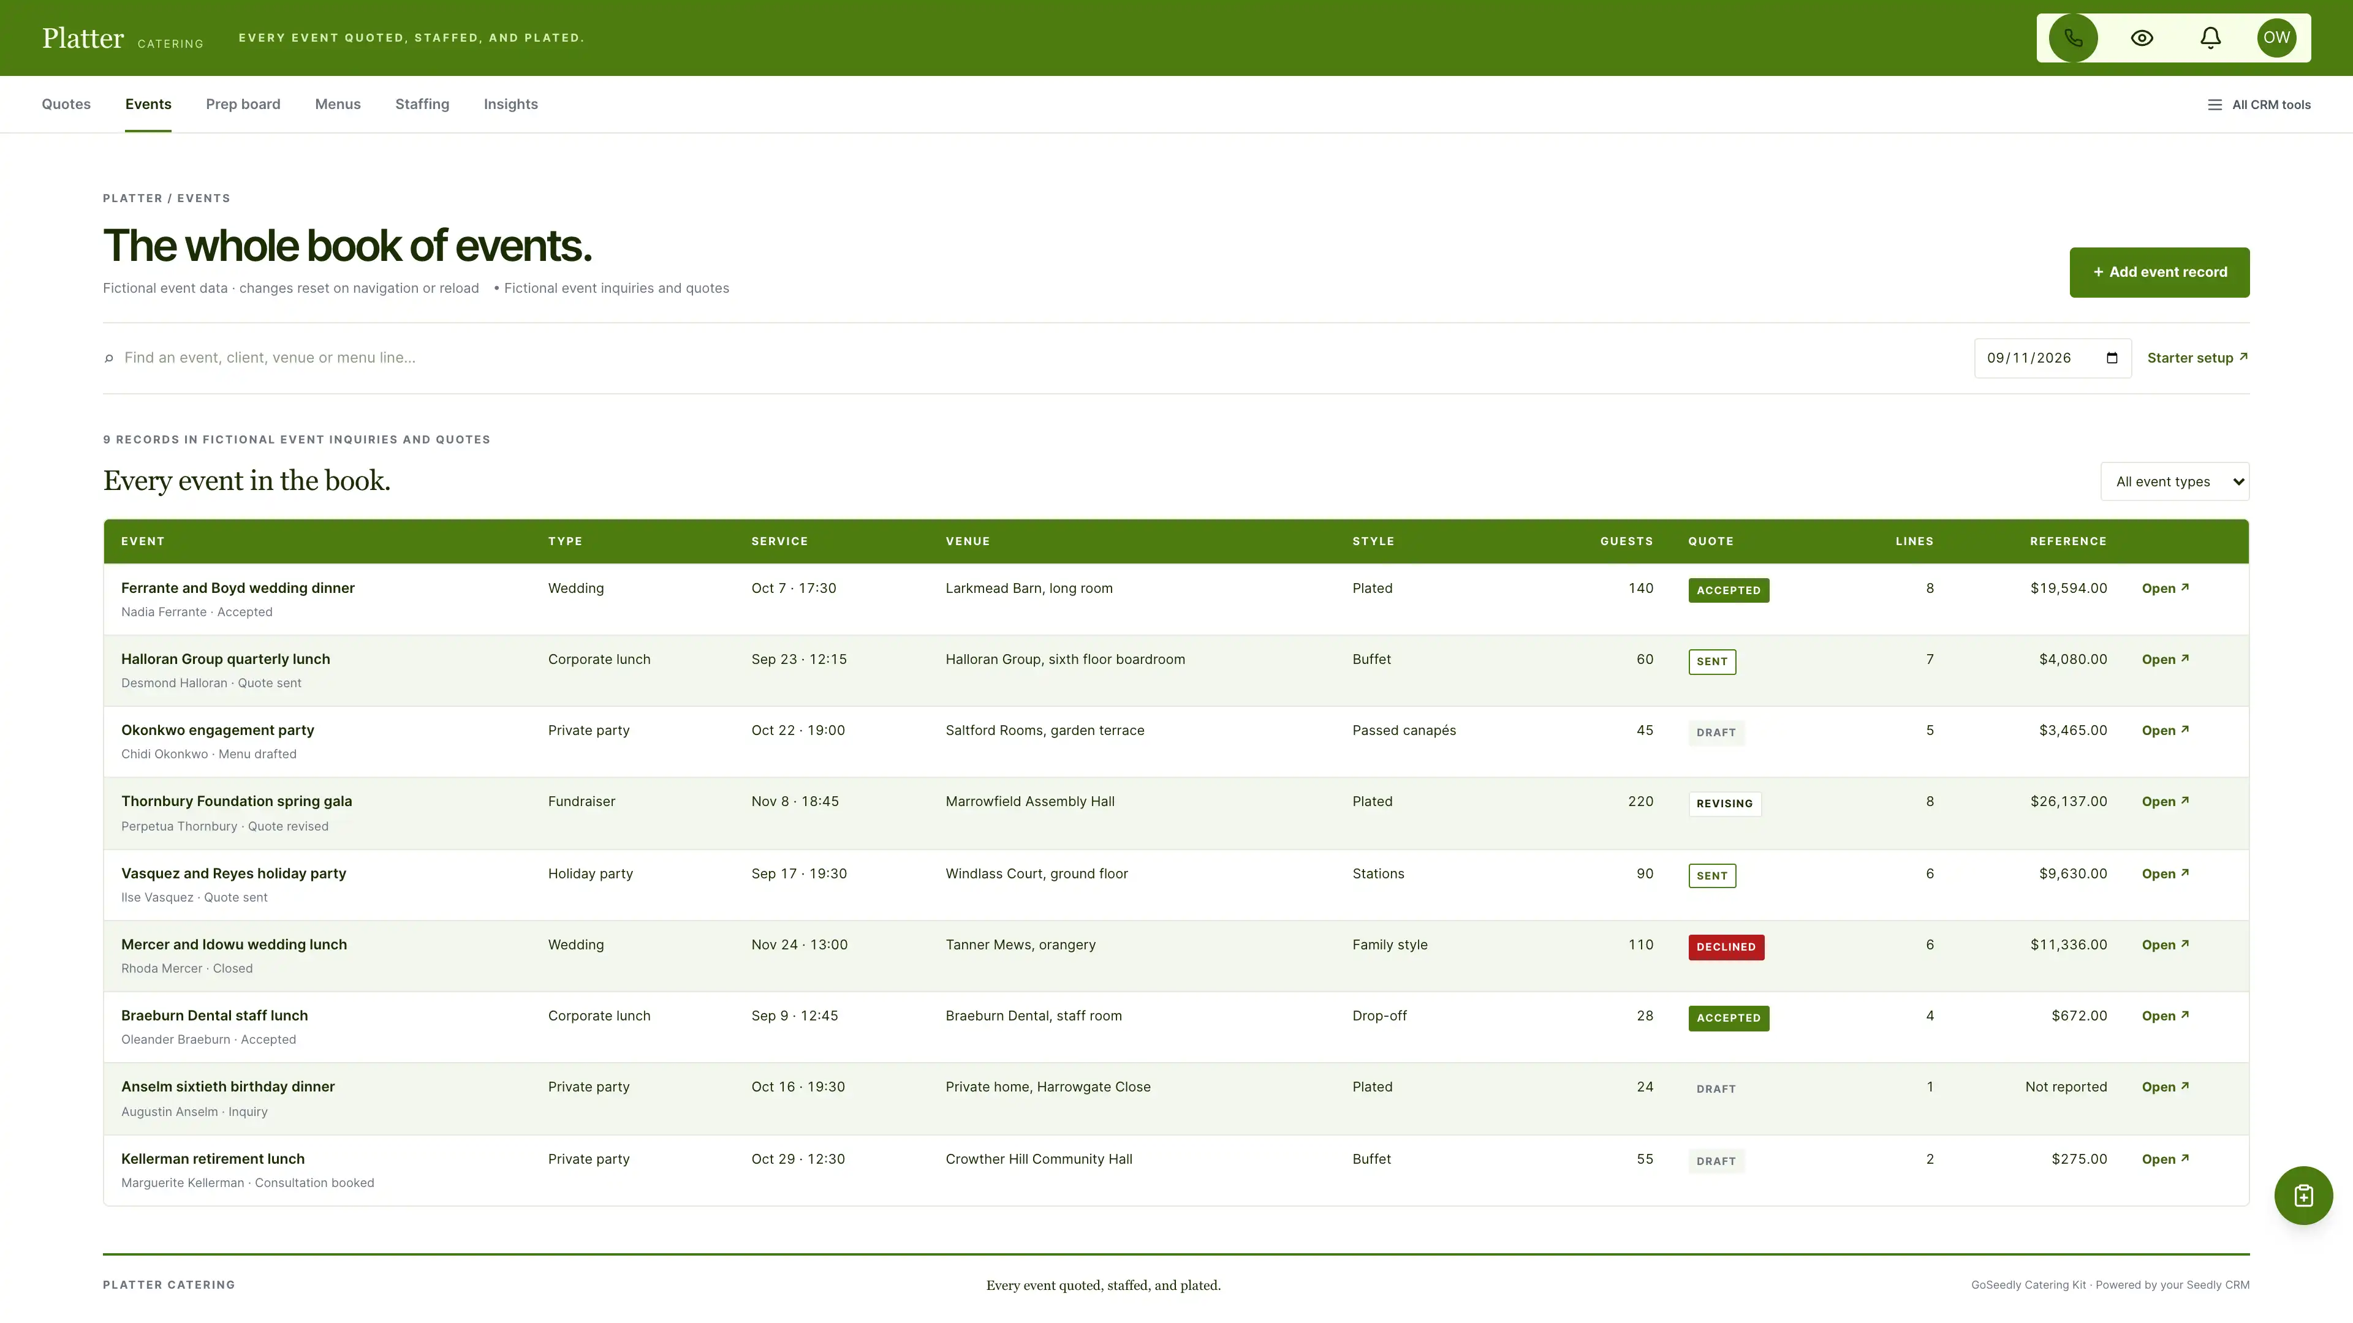Switch to the Quotes tab
The image size is (2353, 1323).
[66, 104]
